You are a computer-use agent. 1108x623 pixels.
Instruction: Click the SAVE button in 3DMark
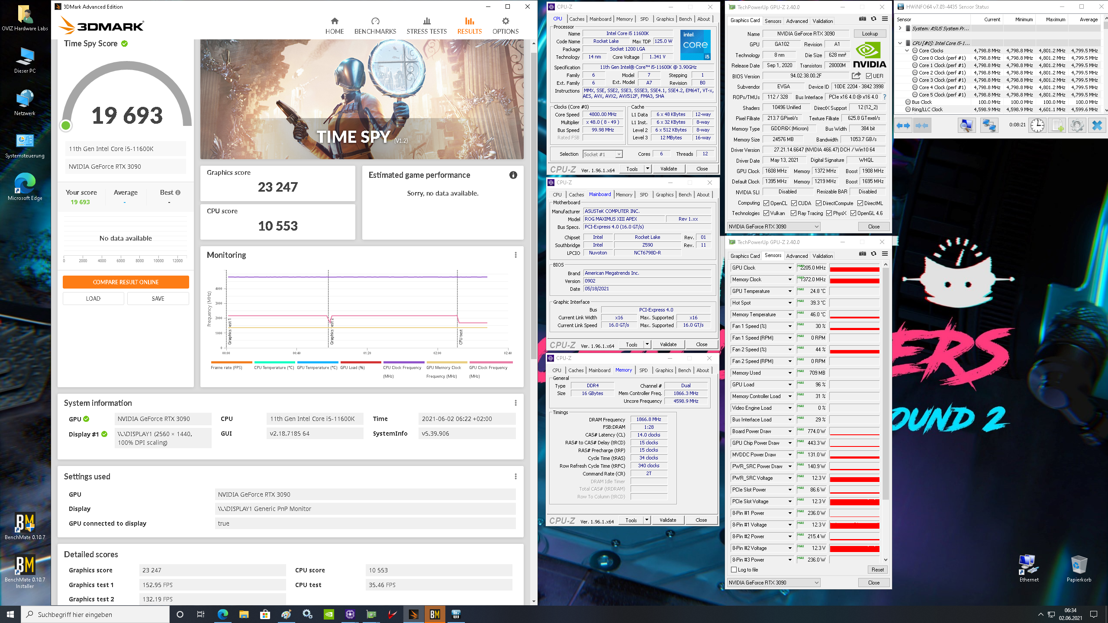point(158,299)
